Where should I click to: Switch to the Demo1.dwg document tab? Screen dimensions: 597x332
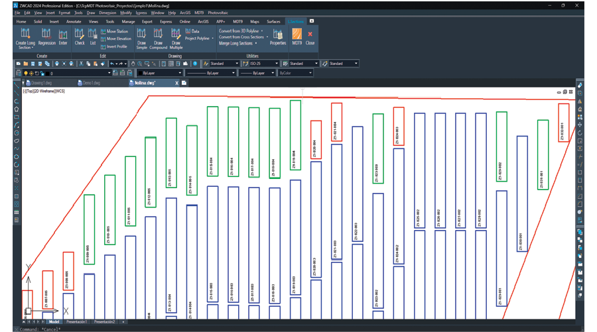click(92, 83)
